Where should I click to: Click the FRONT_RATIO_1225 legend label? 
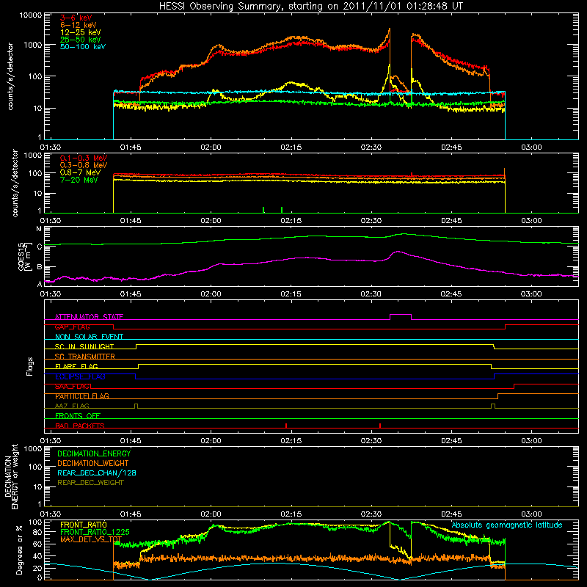(x=95, y=532)
